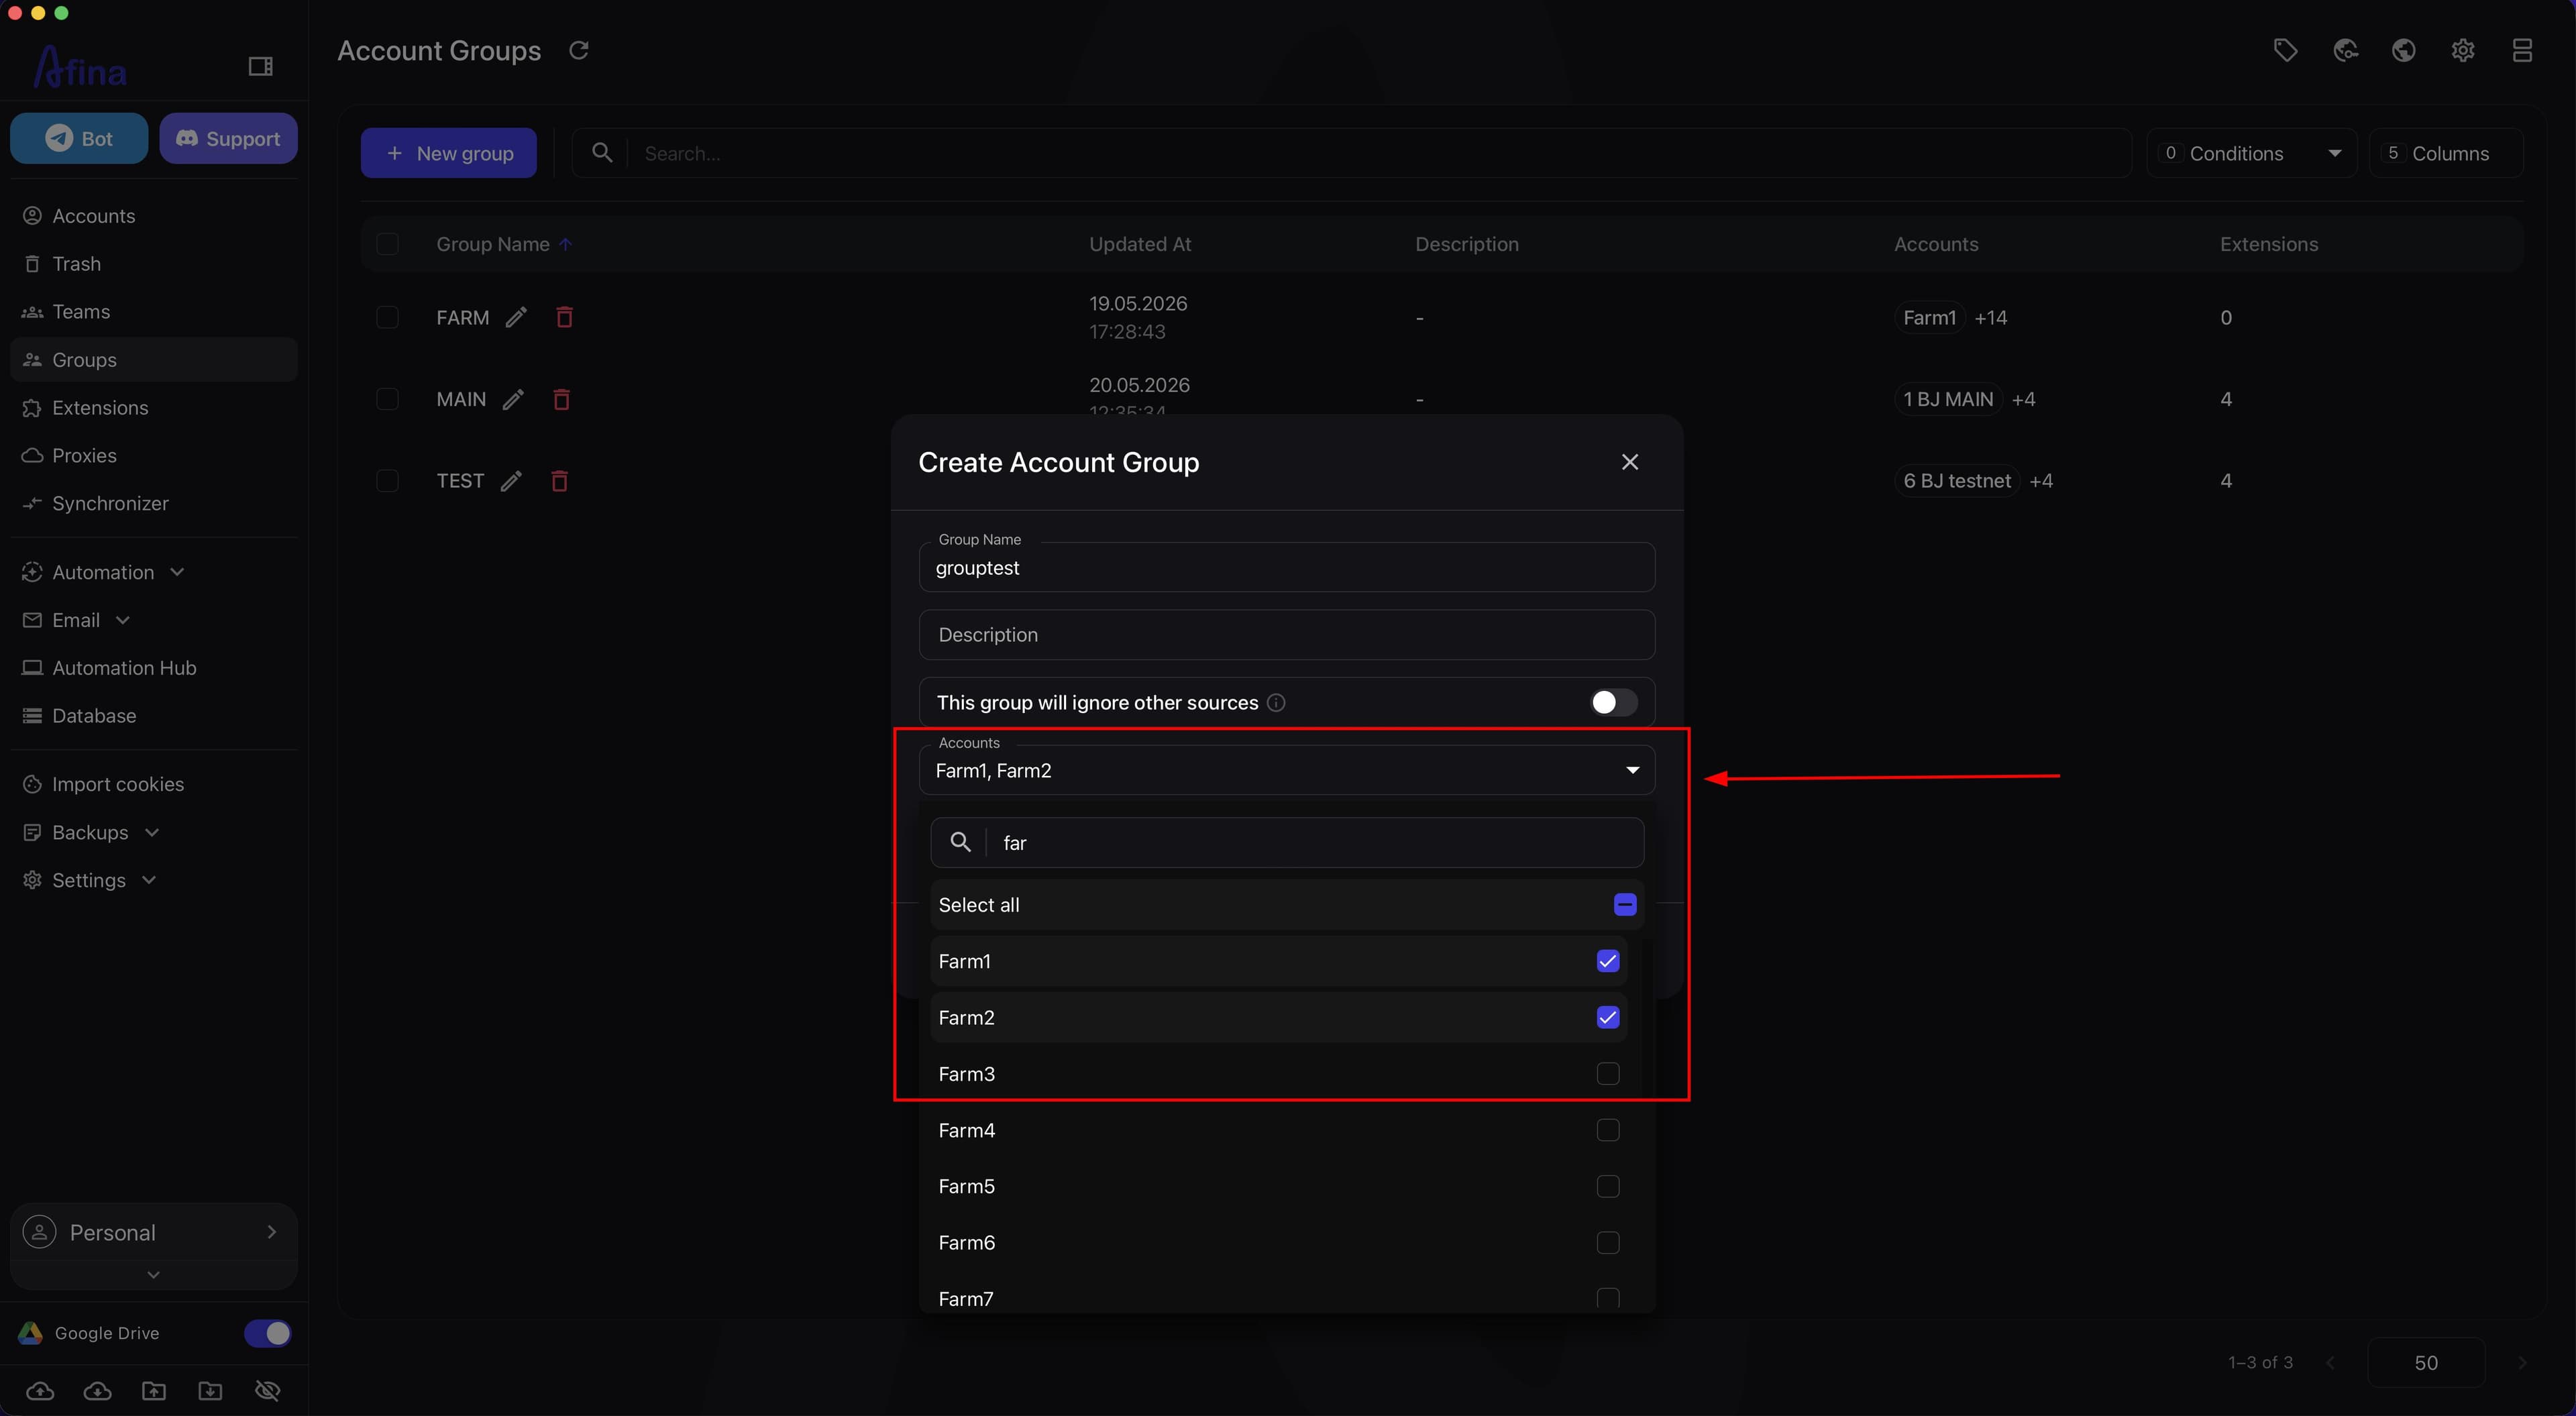The image size is (2576, 1416).
Task: Select the FARM group row checkbox
Action: [x=387, y=318]
